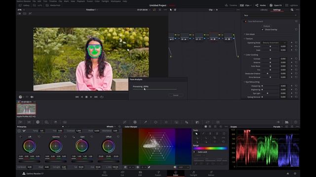Select the Apple ProRes 422 HQ clip thumbnail
The width and height of the screenshot is (316, 177).
[26, 109]
